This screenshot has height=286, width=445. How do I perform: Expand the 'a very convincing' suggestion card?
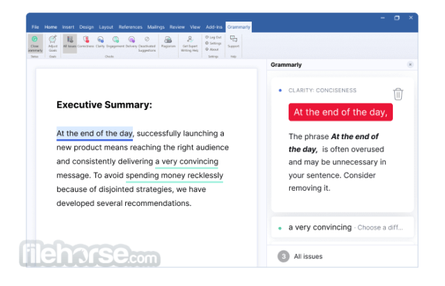click(x=342, y=228)
